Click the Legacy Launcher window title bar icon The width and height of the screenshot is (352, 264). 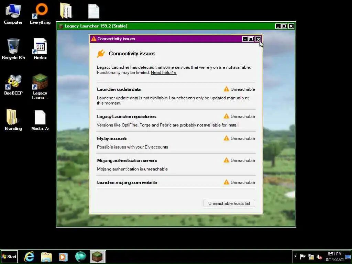pyautogui.click(x=61, y=26)
